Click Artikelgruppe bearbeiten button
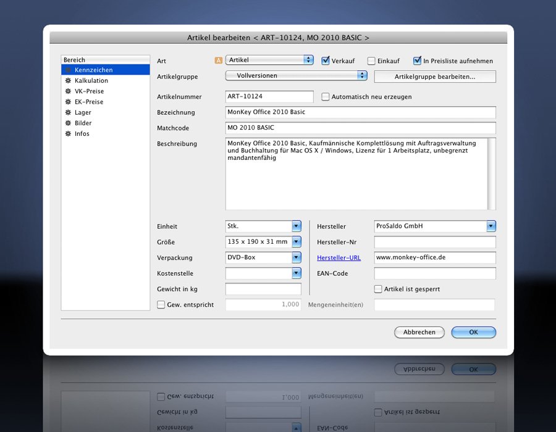The image size is (556, 432). click(435, 77)
